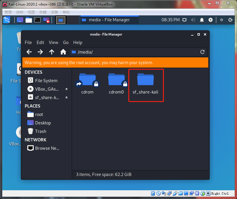
Task: Launch the file manager from the panel
Action: tap(29, 20)
